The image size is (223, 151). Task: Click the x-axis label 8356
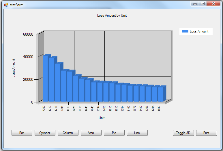tap(147, 108)
